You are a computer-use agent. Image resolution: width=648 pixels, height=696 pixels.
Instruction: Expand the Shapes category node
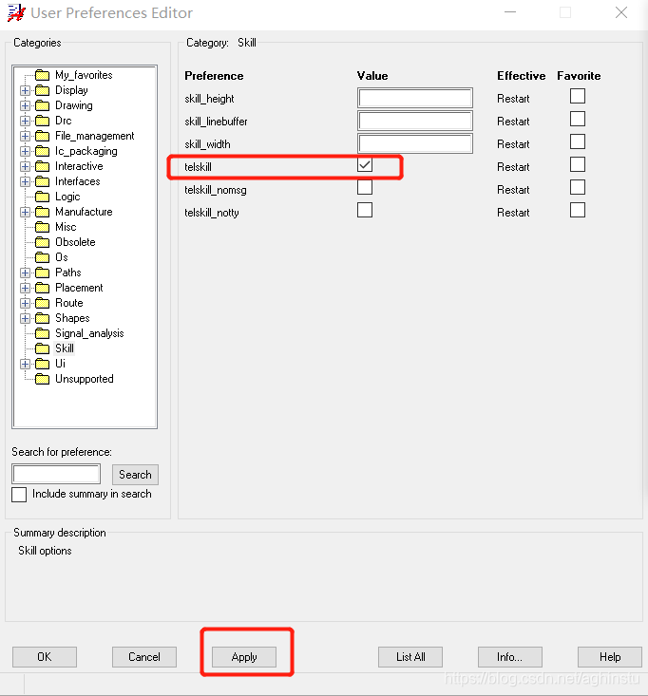[26, 318]
